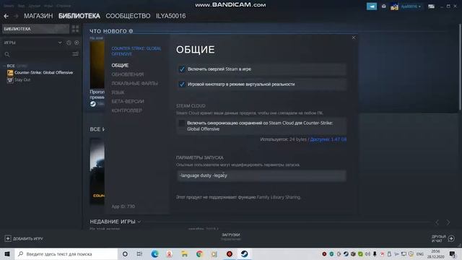Go to СООБЩЕСТВО section
The width and height of the screenshot is (462, 260).
128,16
